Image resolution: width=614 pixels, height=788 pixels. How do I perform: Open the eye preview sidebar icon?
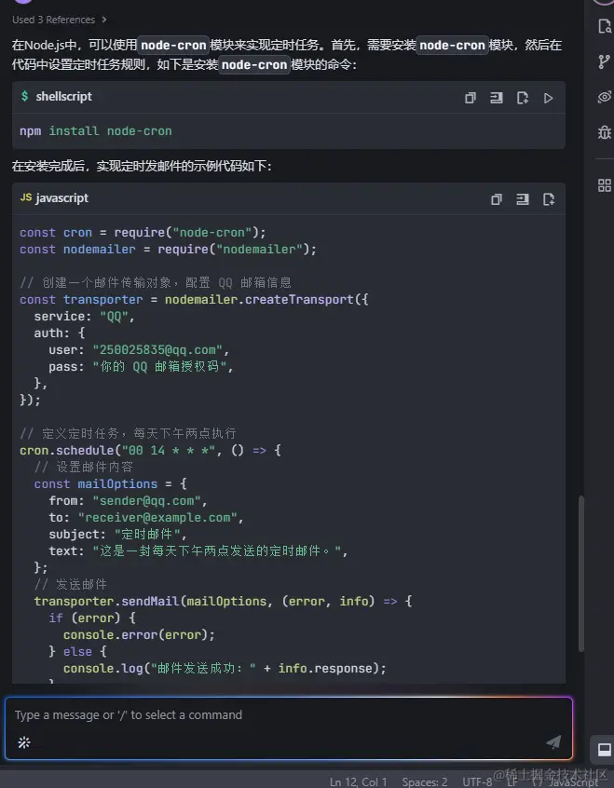pyautogui.click(x=604, y=97)
